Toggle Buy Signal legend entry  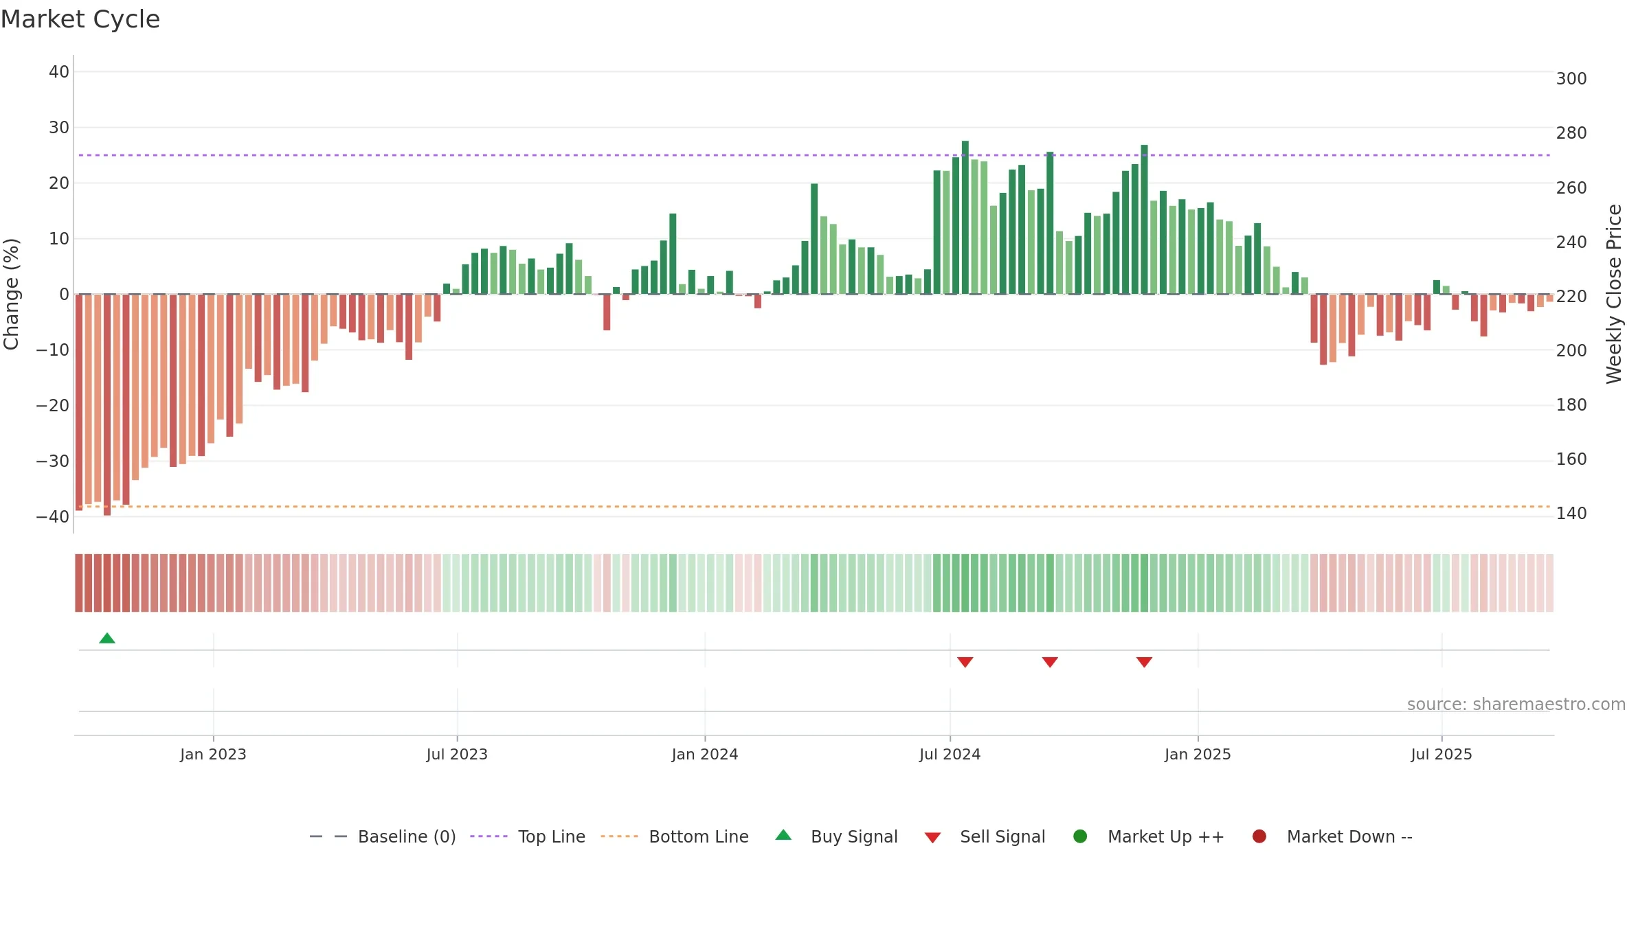coord(836,836)
